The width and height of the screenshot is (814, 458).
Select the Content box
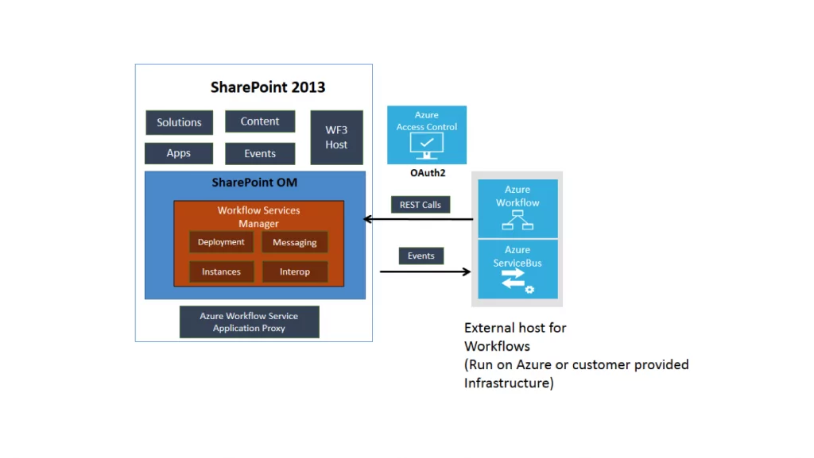click(x=260, y=121)
